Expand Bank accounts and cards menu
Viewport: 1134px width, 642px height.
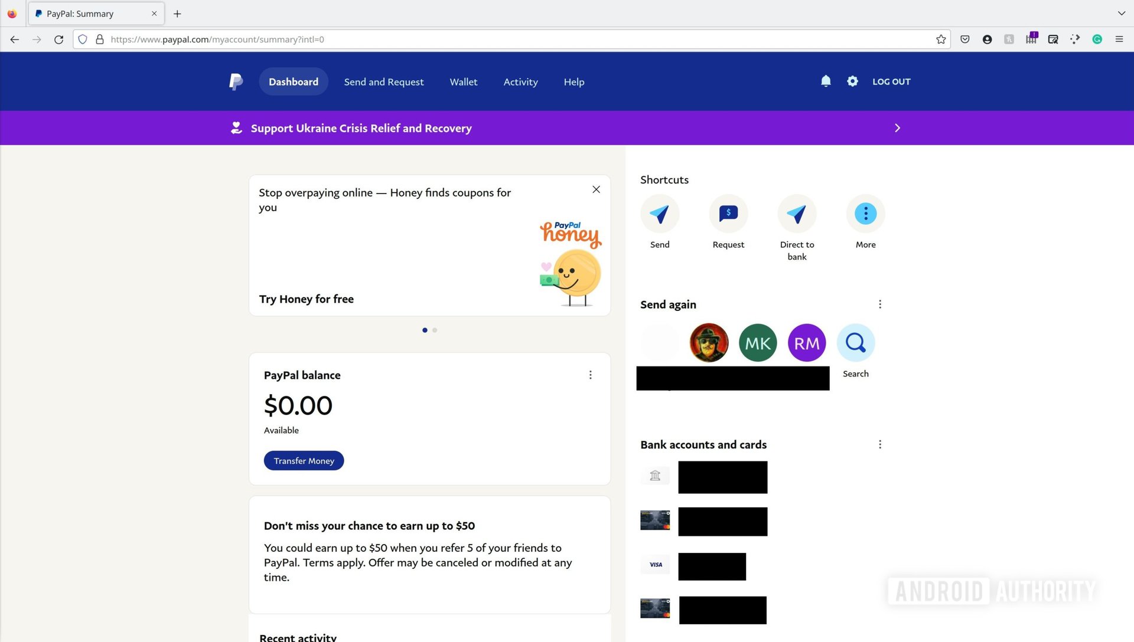pos(879,444)
